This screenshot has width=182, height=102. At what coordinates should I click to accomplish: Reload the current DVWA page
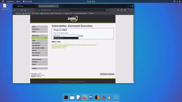pyautogui.click(x=22, y=10)
